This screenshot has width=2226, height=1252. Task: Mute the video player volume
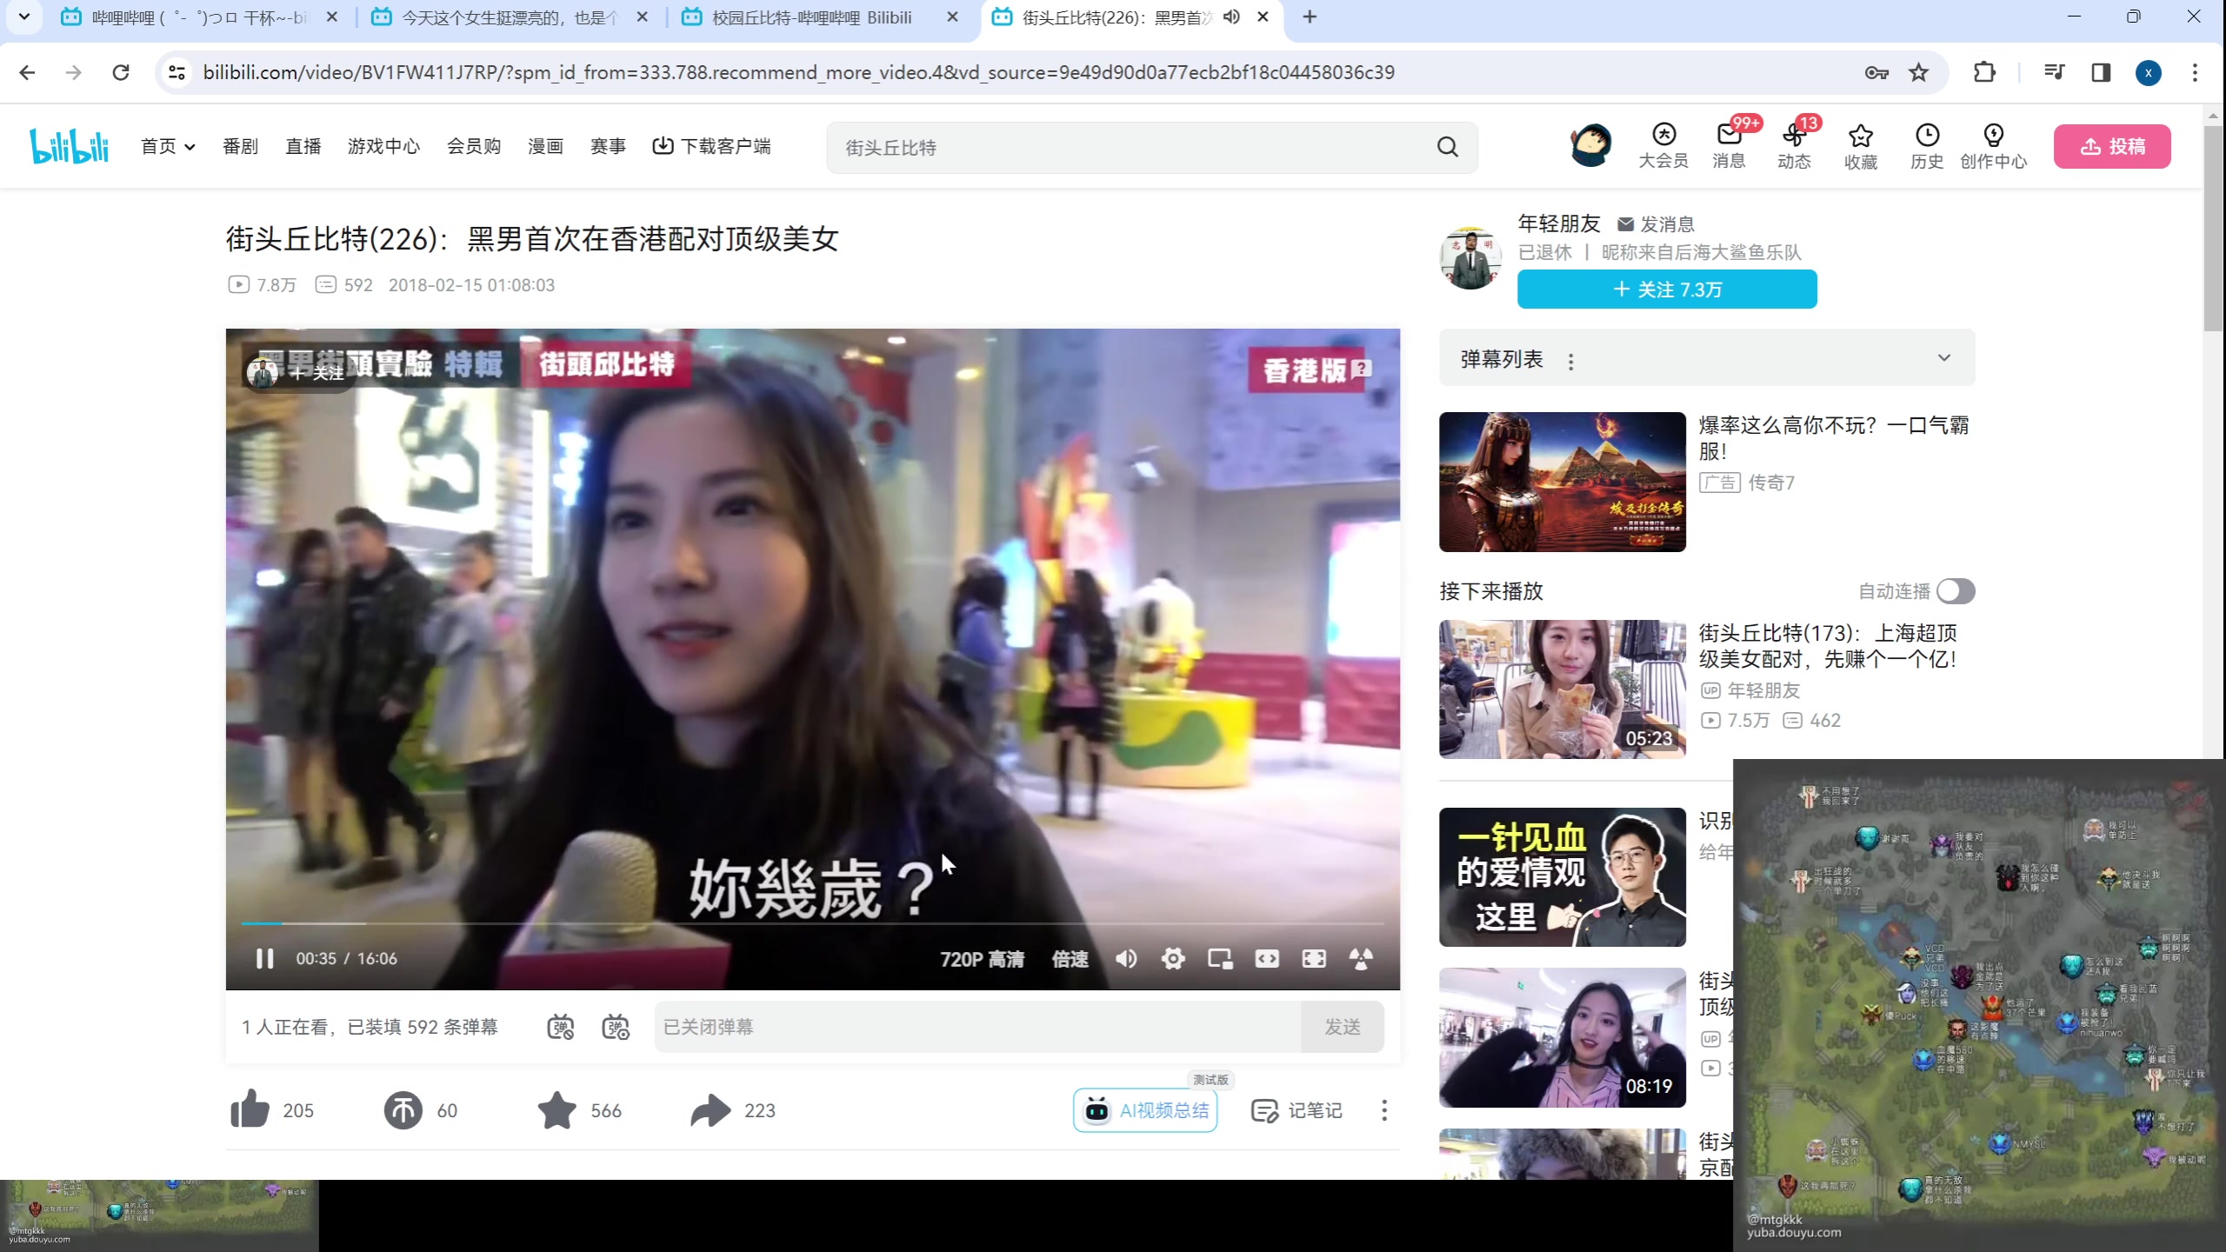click(1126, 958)
